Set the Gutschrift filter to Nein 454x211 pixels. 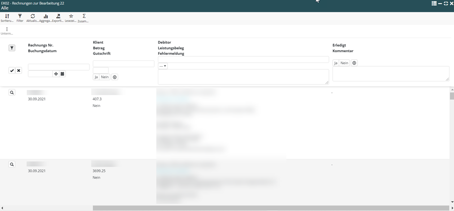pos(105,77)
